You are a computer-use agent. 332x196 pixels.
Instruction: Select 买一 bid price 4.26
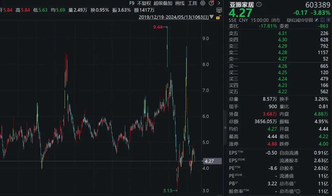pyautogui.click(x=283, y=66)
